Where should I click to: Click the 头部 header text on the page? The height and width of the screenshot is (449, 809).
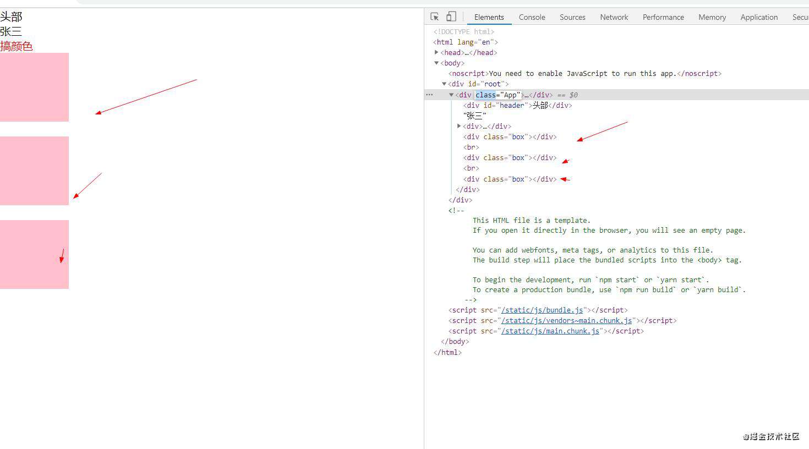[x=11, y=17]
